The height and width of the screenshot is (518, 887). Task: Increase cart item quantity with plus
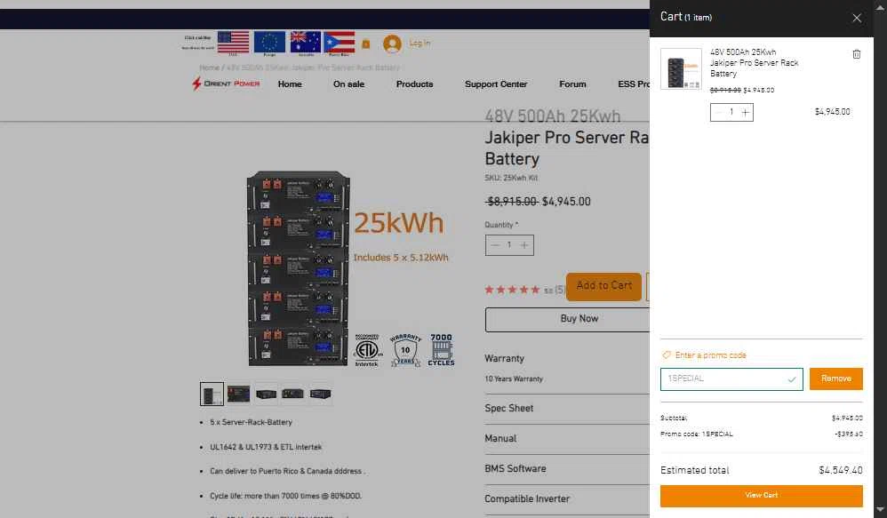(x=745, y=112)
